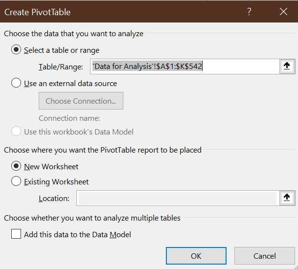Click the Location range selector arrow icon
Screen dimensions: 298x269
287,198
